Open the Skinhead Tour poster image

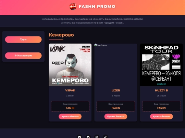(x=161, y=65)
